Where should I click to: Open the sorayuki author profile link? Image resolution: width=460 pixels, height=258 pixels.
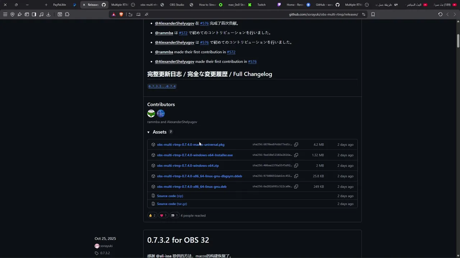(x=106, y=246)
